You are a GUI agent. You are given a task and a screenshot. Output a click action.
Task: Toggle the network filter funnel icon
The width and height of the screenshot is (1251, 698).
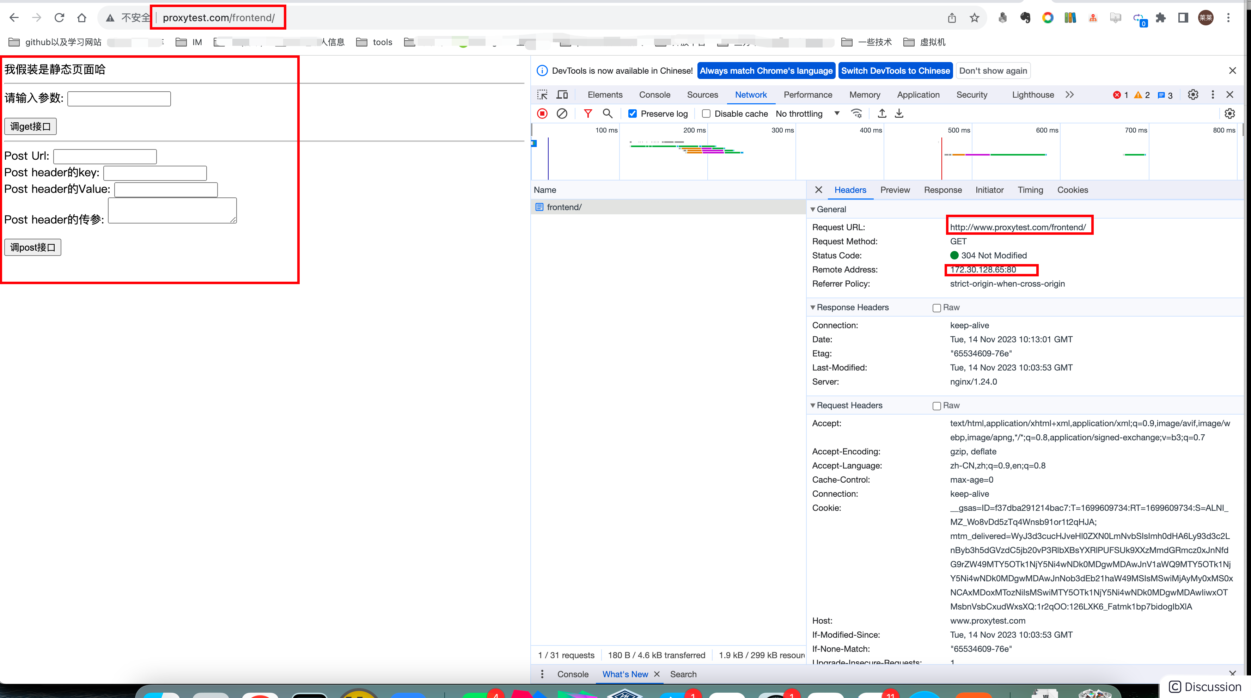[x=588, y=114]
